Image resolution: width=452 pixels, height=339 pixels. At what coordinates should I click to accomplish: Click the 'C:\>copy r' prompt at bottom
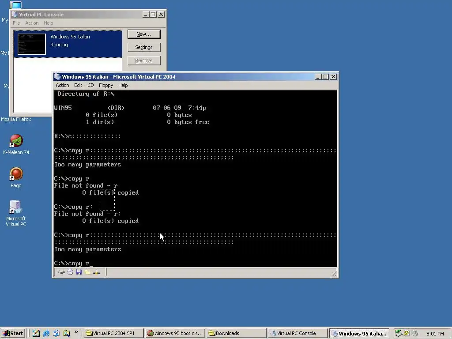click(x=72, y=263)
